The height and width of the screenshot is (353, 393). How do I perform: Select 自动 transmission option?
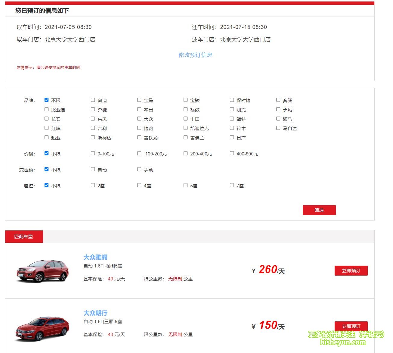point(93,169)
